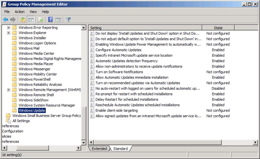This screenshot has height=159, width=260.
Task: Click the Up one level folder icon
Action: click(x=23, y=20)
